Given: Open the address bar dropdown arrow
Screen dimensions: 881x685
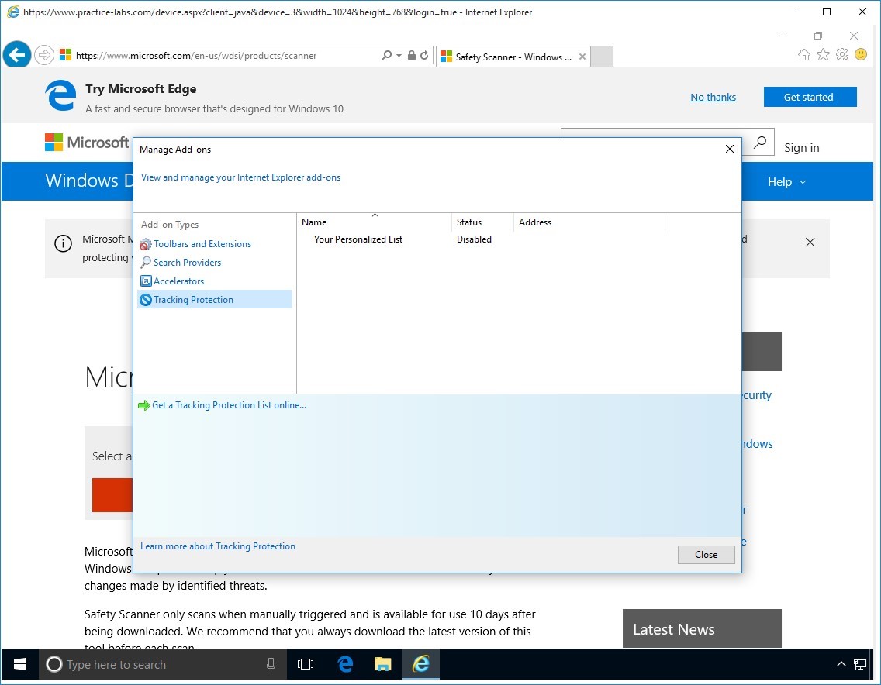Looking at the screenshot, I should coord(399,55).
